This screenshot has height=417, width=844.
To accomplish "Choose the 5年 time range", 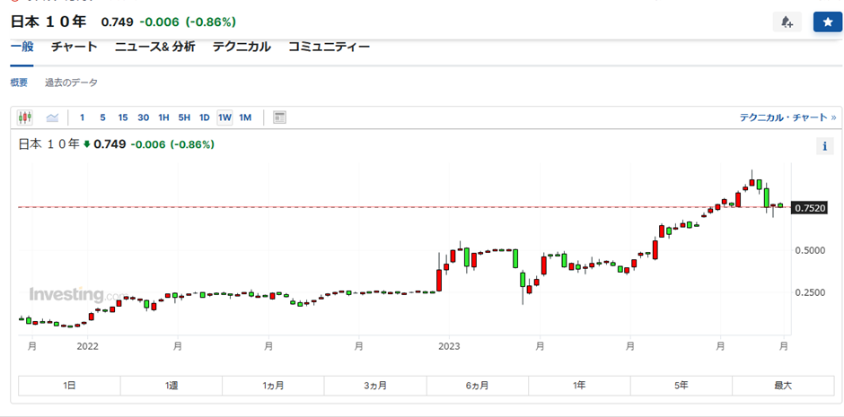I will 681,386.
